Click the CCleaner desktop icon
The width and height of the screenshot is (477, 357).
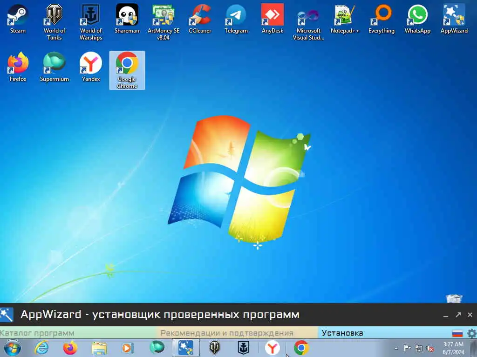coord(199,19)
